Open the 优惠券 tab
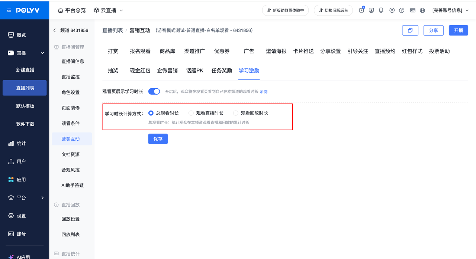Image resolution: width=476 pixels, height=259 pixels. click(x=222, y=51)
